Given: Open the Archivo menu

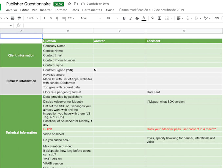Looking at the screenshot, I should (x=11, y=10).
